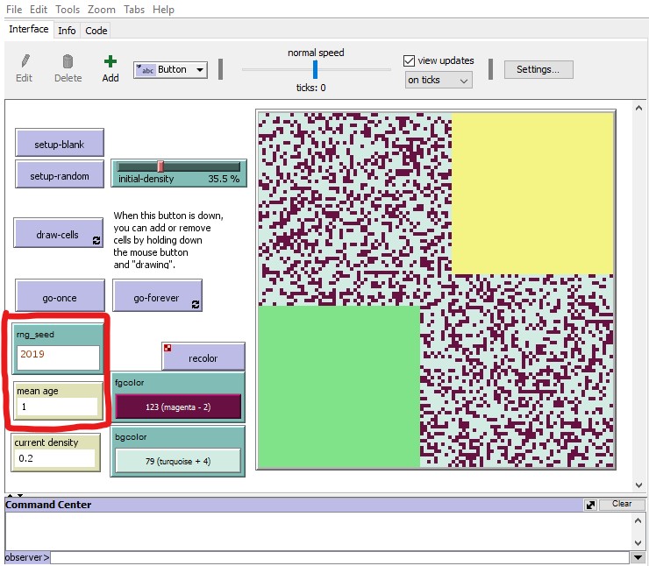
Task: Open the fgcolor magenta color swatch
Action: coord(178,407)
